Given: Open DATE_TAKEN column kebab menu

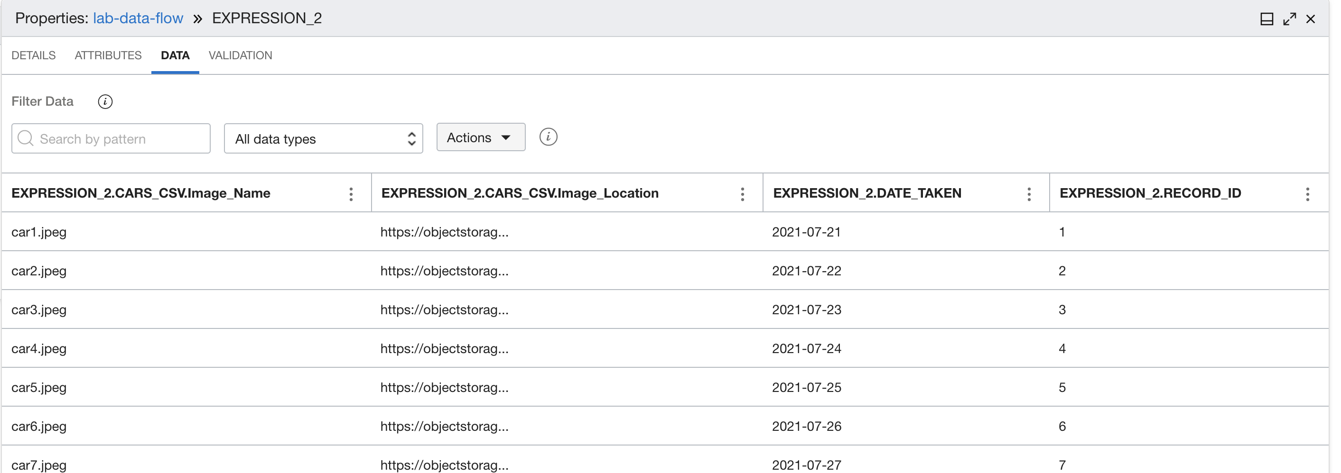Looking at the screenshot, I should [x=1029, y=194].
